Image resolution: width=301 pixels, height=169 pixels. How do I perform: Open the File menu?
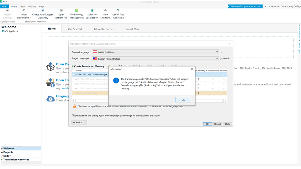pos(4,6)
